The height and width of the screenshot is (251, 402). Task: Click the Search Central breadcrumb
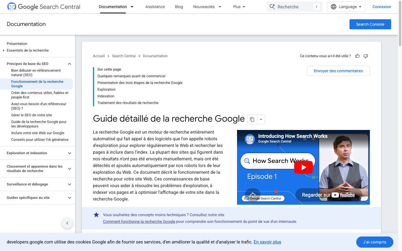[x=124, y=56]
